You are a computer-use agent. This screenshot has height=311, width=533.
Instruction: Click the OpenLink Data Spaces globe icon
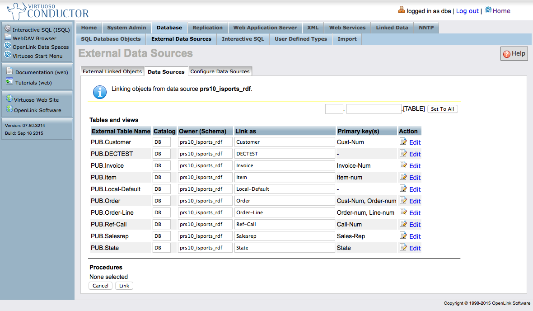[8, 46]
